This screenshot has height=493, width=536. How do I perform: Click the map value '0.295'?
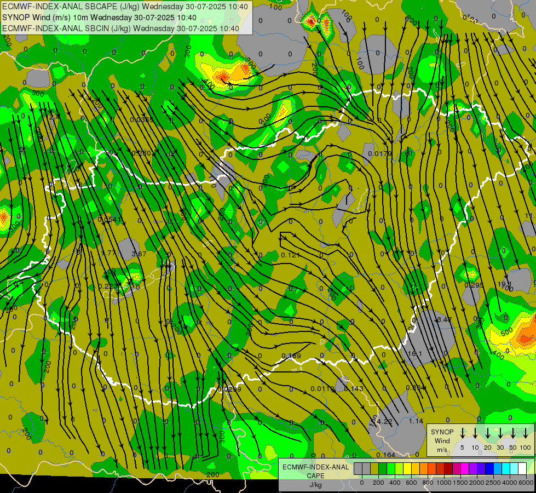[474, 285]
